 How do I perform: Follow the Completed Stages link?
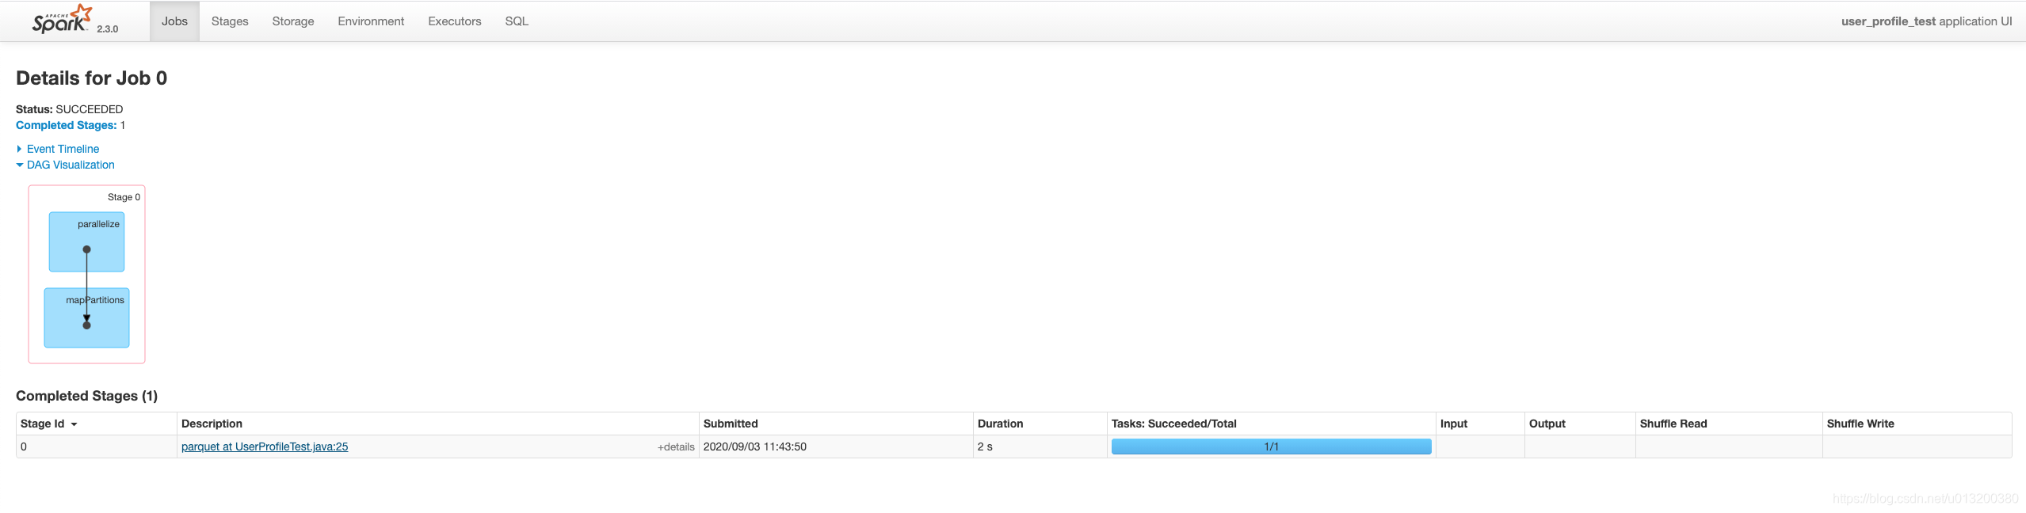click(x=67, y=125)
